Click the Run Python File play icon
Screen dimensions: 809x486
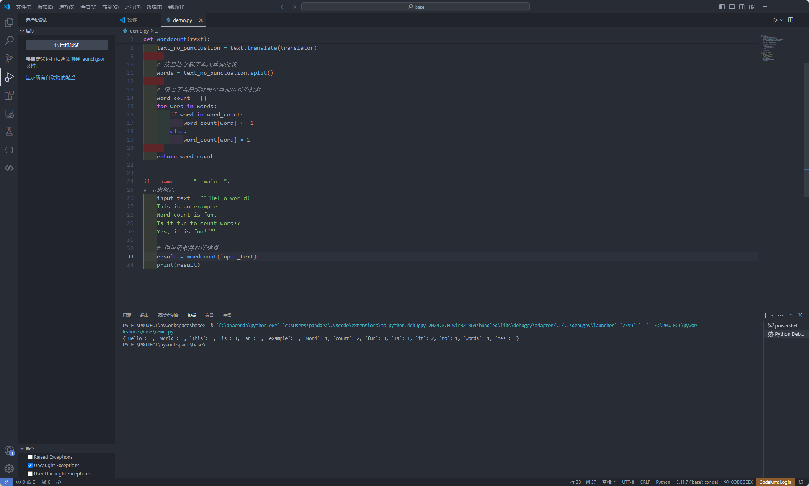pos(775,20)
